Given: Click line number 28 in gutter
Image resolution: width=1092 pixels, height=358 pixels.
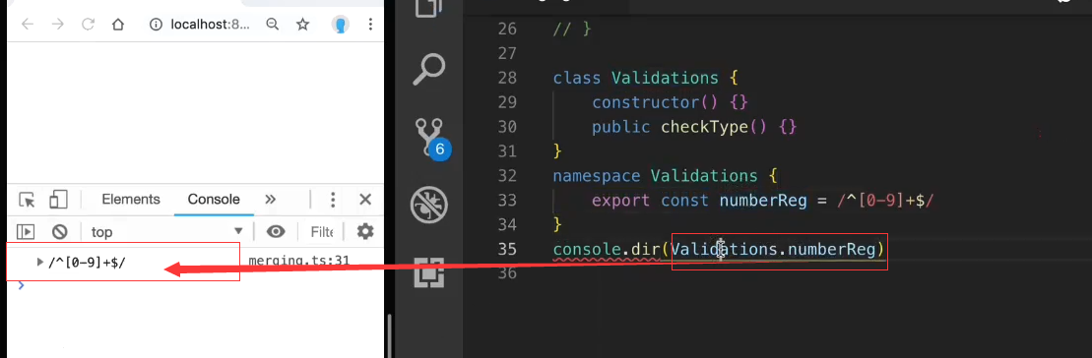Looking at the screenshot, I should (508, 77).
